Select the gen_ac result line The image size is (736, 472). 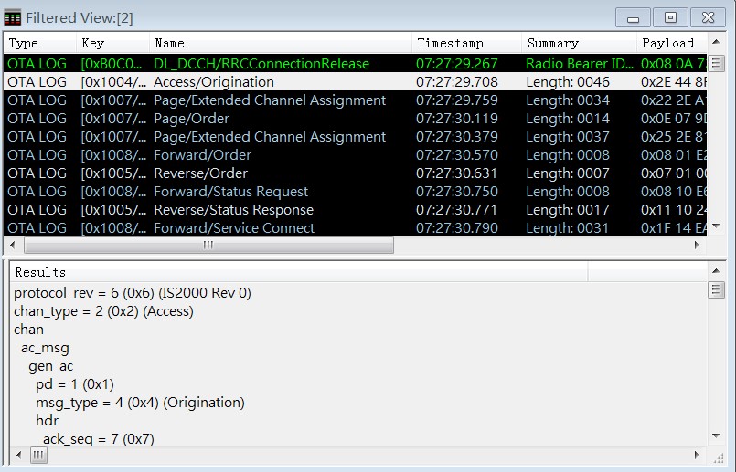point(50,366)
